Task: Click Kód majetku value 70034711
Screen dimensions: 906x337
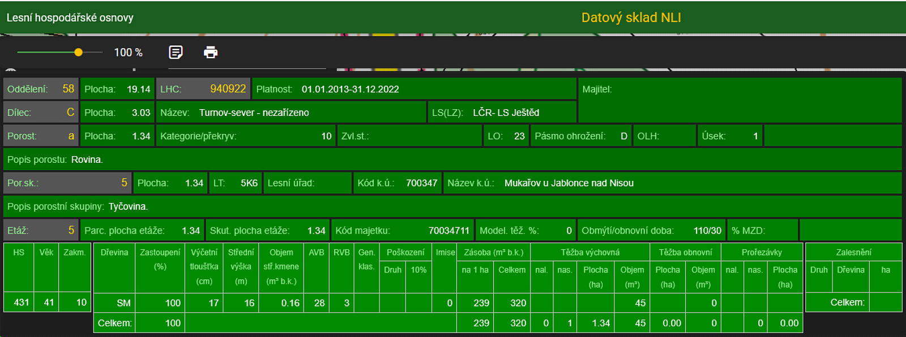Action: 449,231
